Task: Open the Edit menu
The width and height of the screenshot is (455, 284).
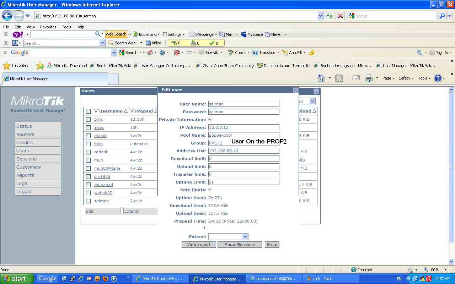Action: (18, 27)
